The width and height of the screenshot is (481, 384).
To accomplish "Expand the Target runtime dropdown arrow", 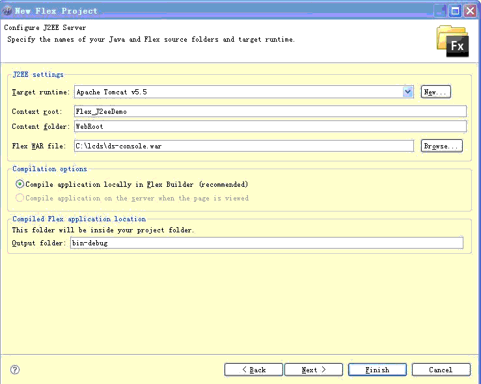I will coord(407,92).
